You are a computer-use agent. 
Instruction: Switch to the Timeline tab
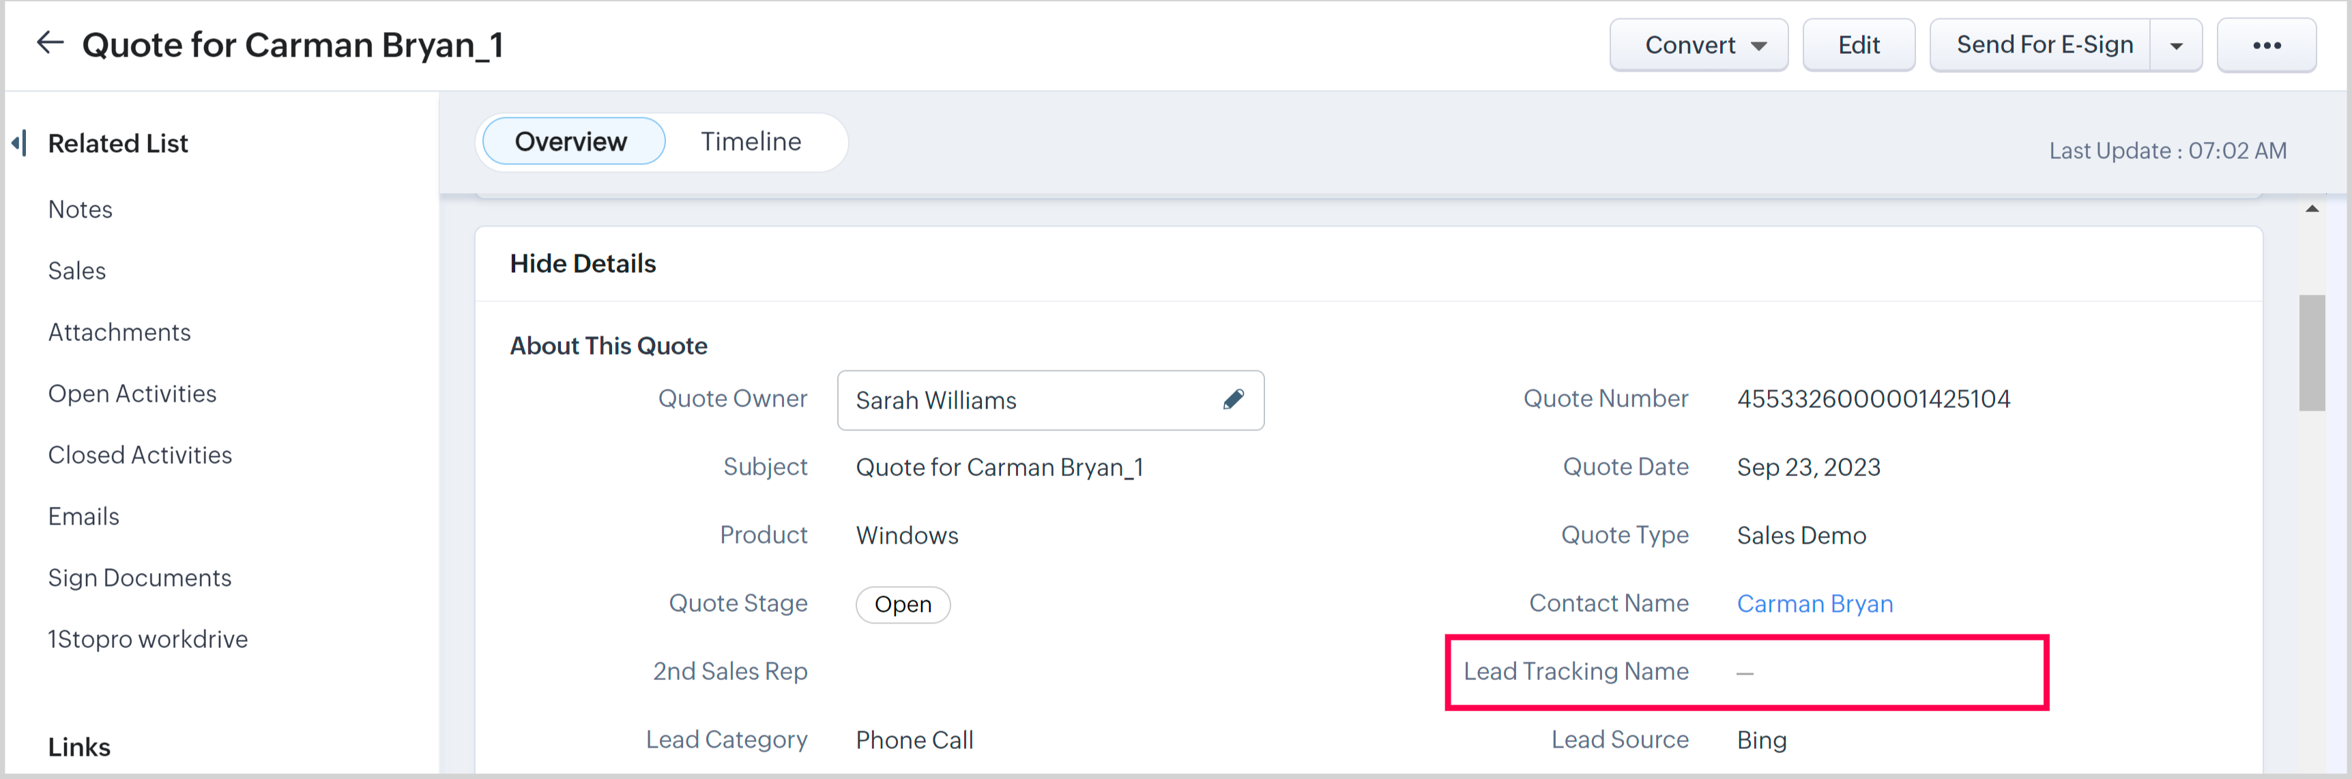[751, 142]
